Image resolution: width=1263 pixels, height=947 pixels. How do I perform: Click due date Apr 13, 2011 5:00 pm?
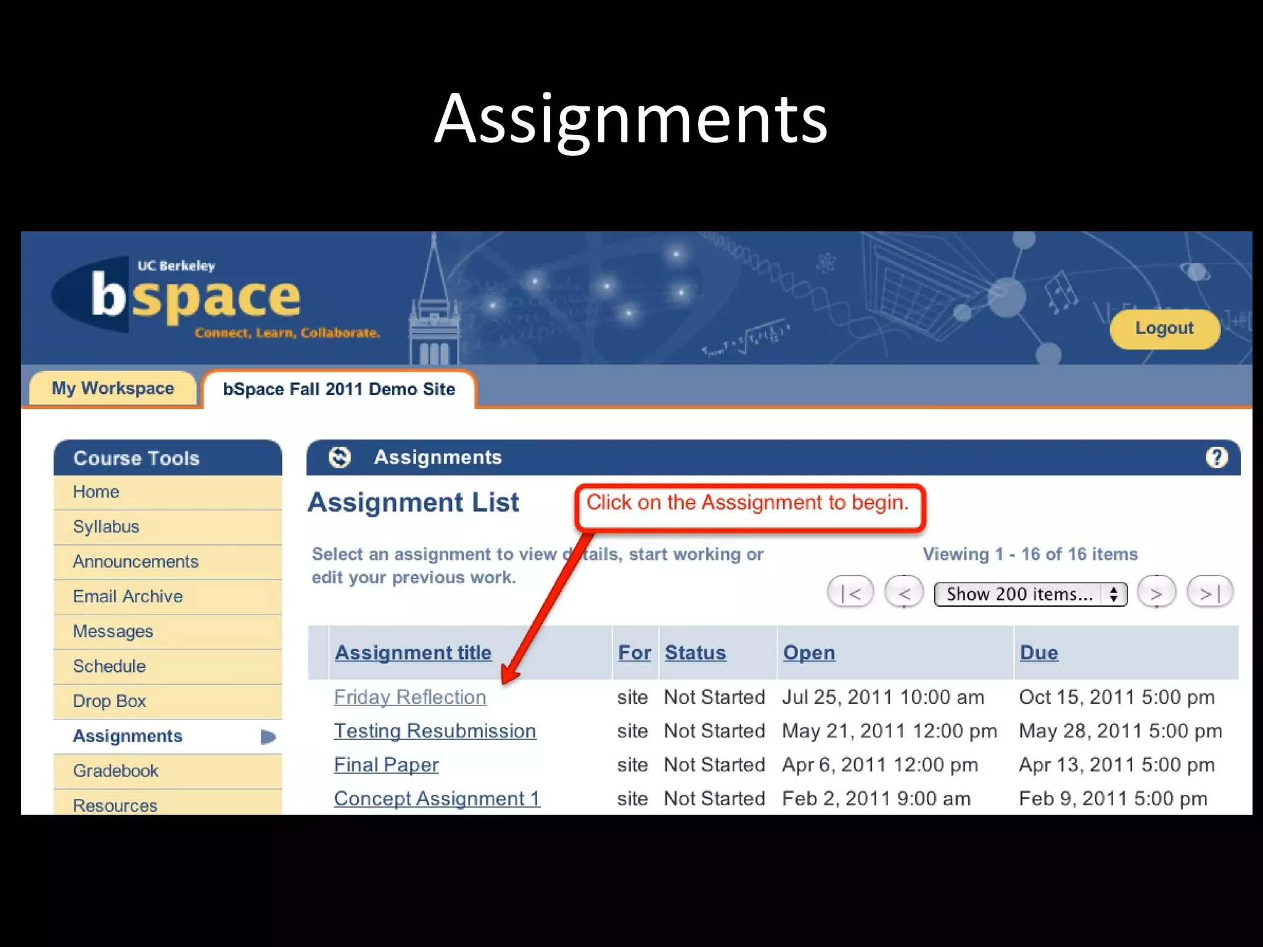pyautogui.click(x=1117, y=765)
